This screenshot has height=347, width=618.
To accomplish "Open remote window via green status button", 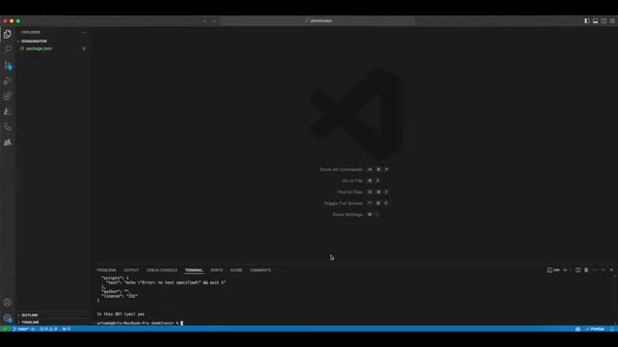I will point(5,329).
